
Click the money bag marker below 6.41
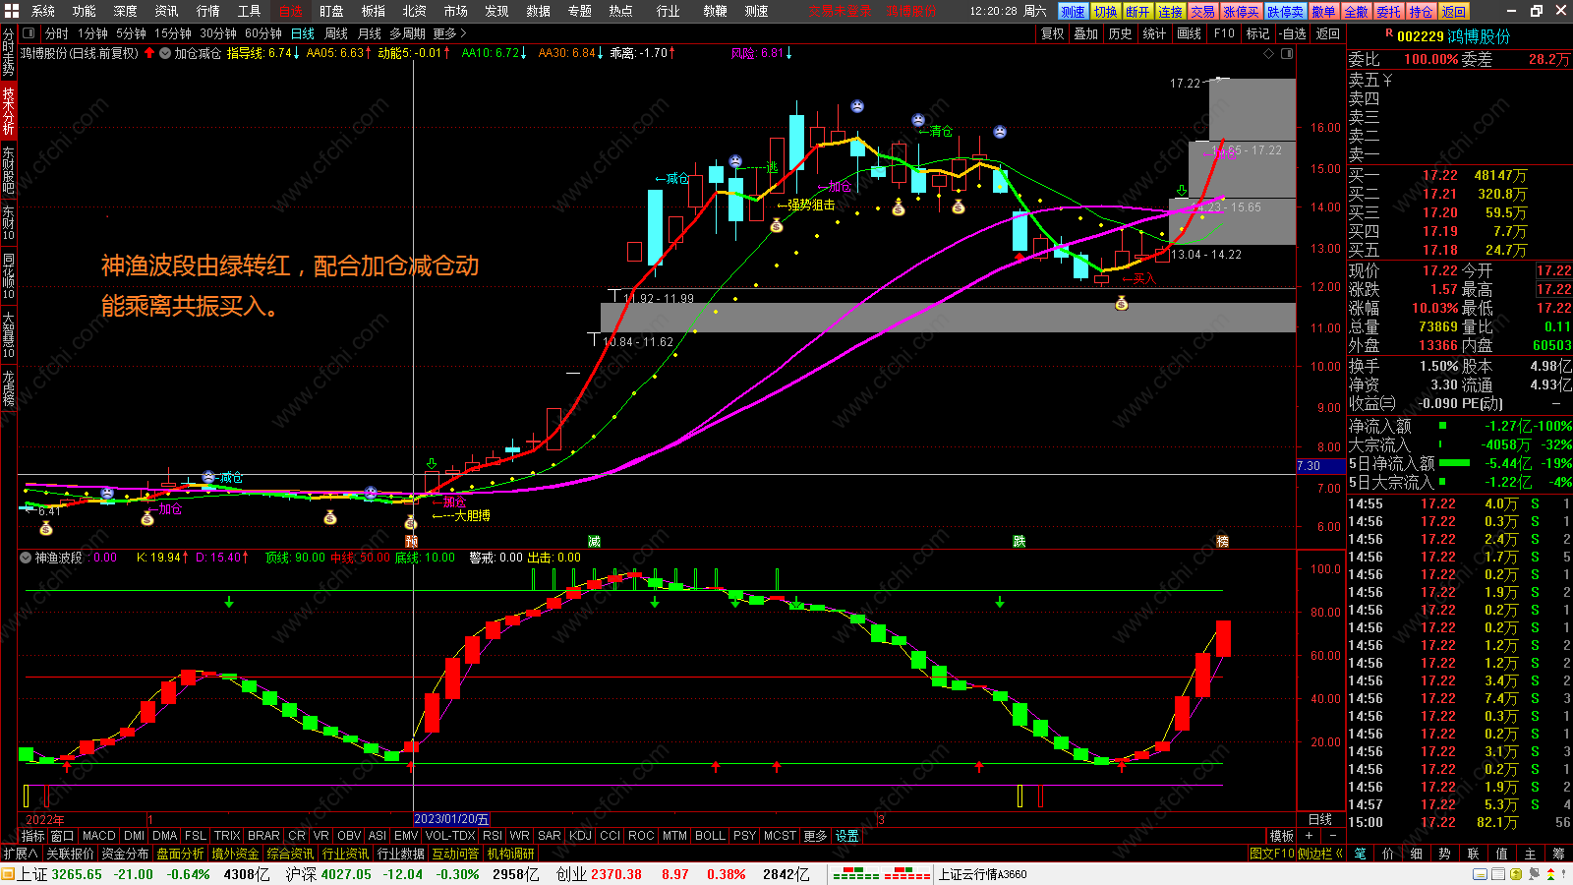click(x=46, y=528)
